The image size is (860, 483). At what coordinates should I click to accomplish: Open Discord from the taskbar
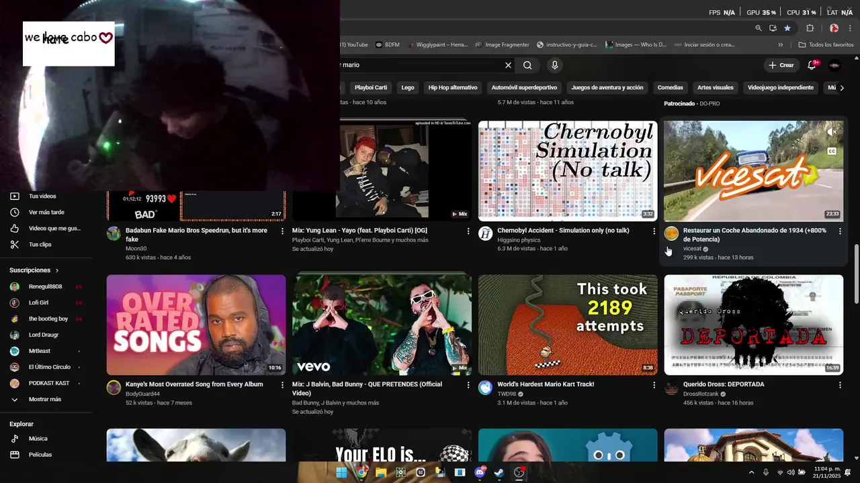480,472
